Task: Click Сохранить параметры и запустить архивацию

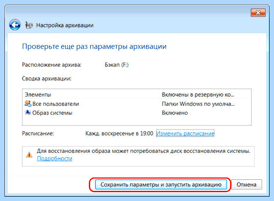Action: [161, 185]
